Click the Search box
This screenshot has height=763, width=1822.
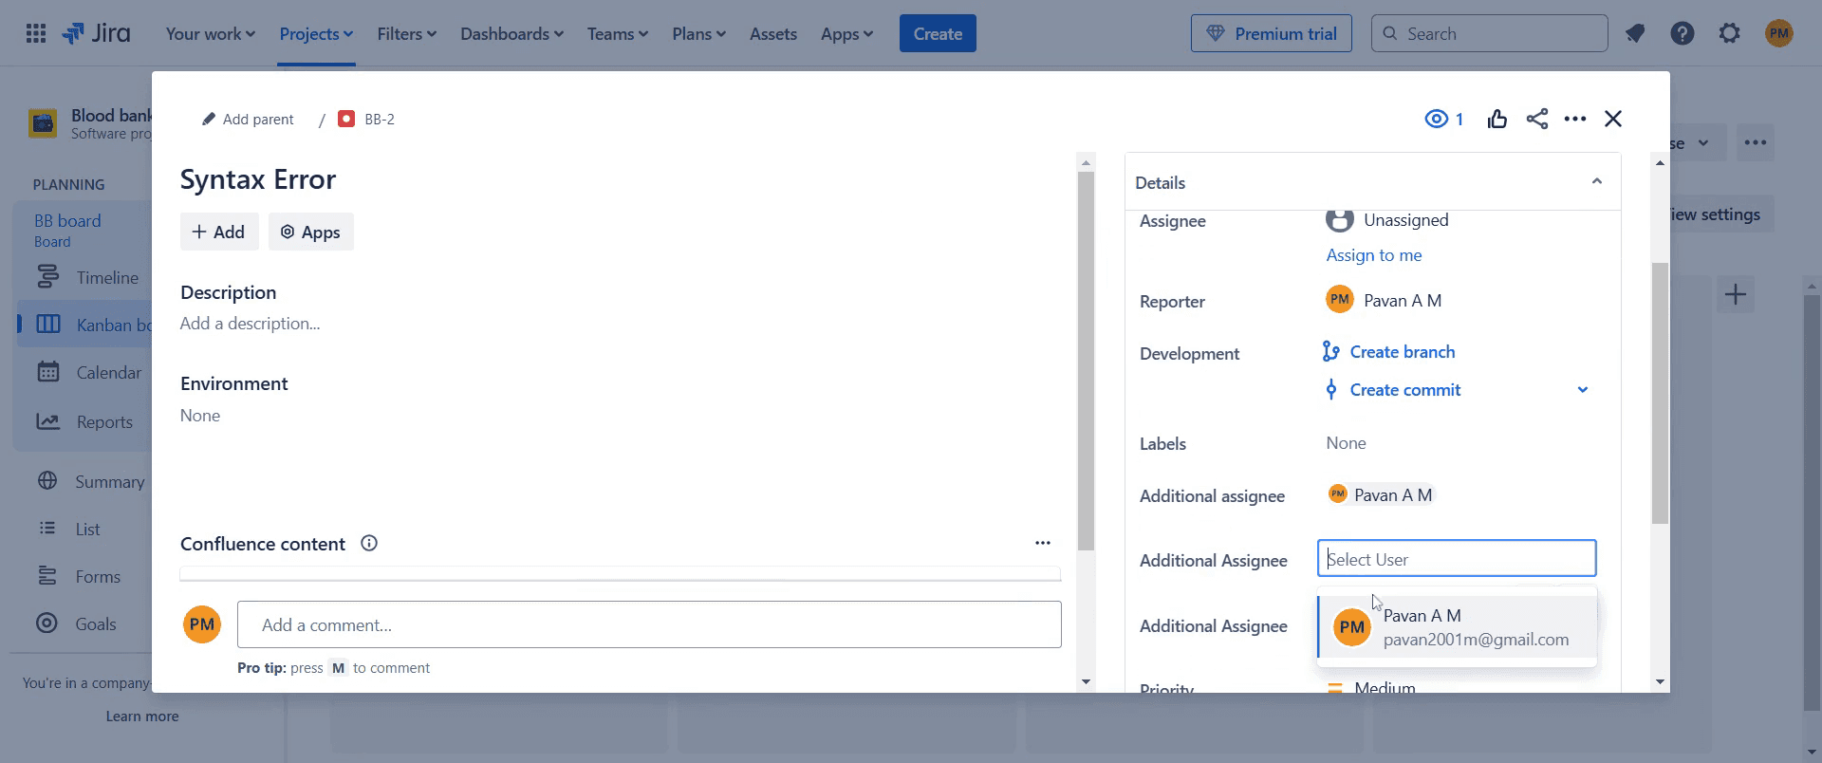click(x=1489, y=34)
